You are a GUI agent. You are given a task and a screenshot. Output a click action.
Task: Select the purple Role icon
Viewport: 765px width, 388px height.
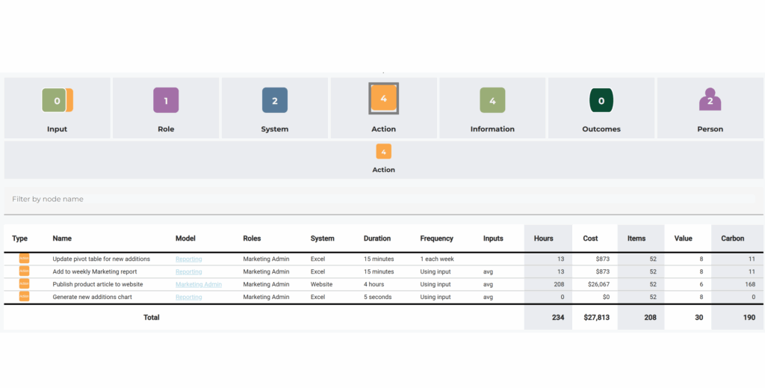166,100
